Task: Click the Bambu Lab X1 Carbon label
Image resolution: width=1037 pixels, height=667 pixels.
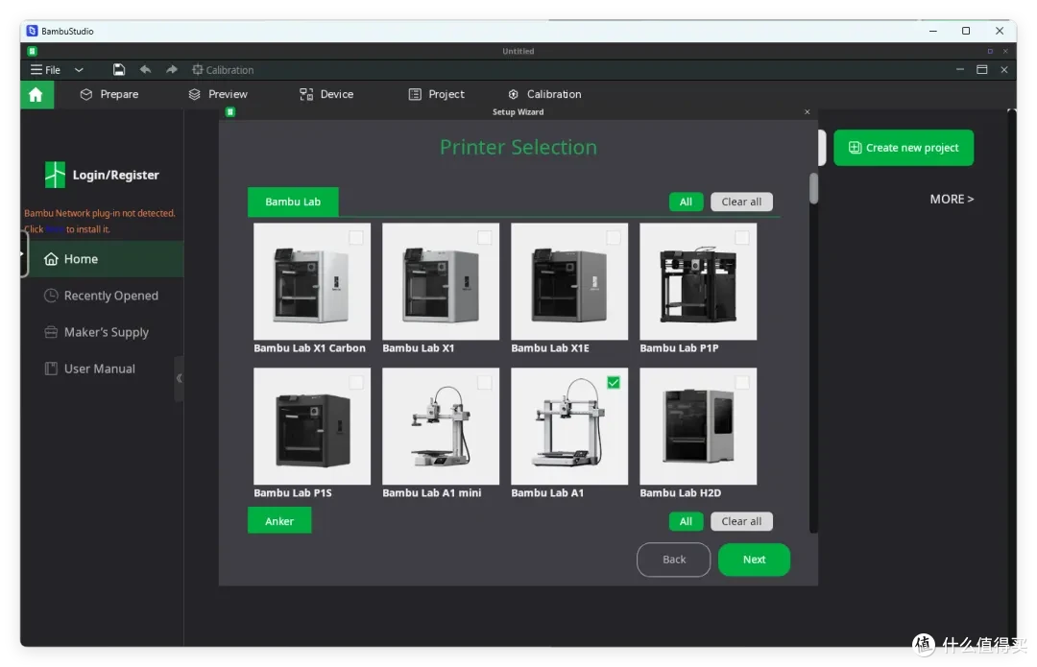Action: [309, 348]
